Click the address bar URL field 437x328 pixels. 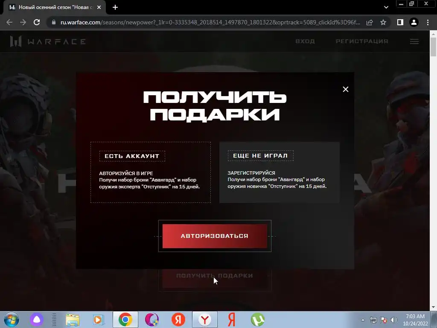click(x=210, y=22)
